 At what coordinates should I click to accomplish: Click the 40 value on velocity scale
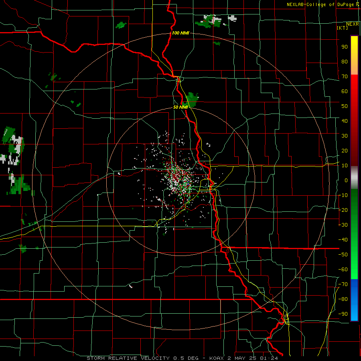click(x=345, y=121)
